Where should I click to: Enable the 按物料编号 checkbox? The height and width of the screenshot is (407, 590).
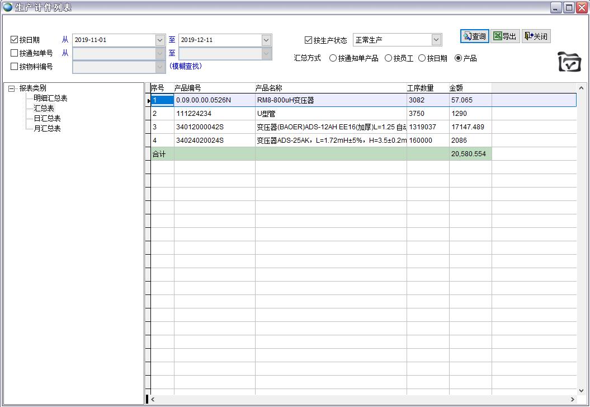[x=15, y=67]
